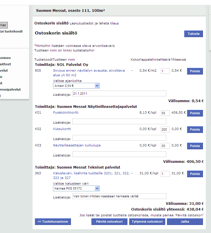Click price text '8,13 €/kpl'

[148, 112]
